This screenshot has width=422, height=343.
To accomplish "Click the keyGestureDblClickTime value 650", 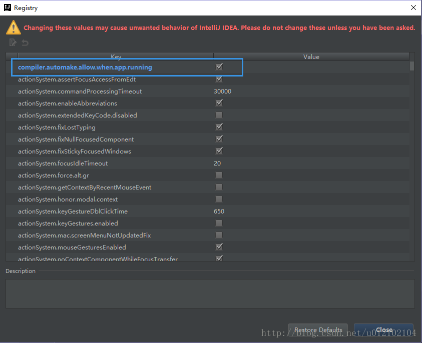I will click(x=219, y=211).
